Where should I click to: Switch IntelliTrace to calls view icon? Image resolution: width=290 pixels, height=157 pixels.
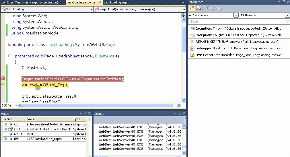(x=198, y=9)
